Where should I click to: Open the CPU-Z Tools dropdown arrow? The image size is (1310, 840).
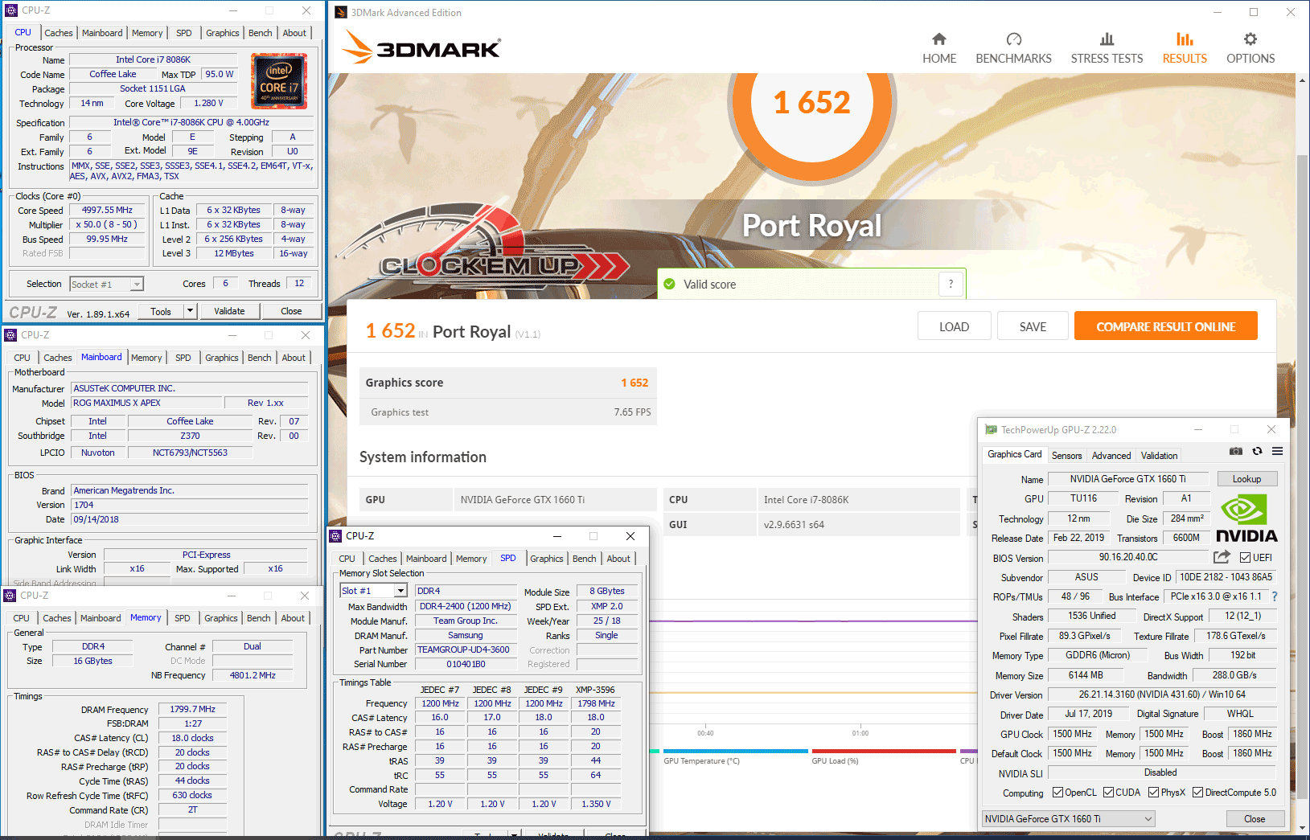191,311
